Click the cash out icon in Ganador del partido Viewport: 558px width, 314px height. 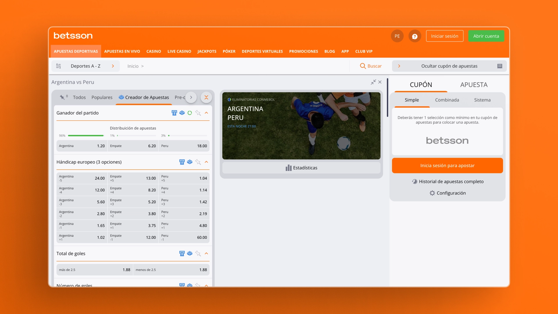click(174, 113)
